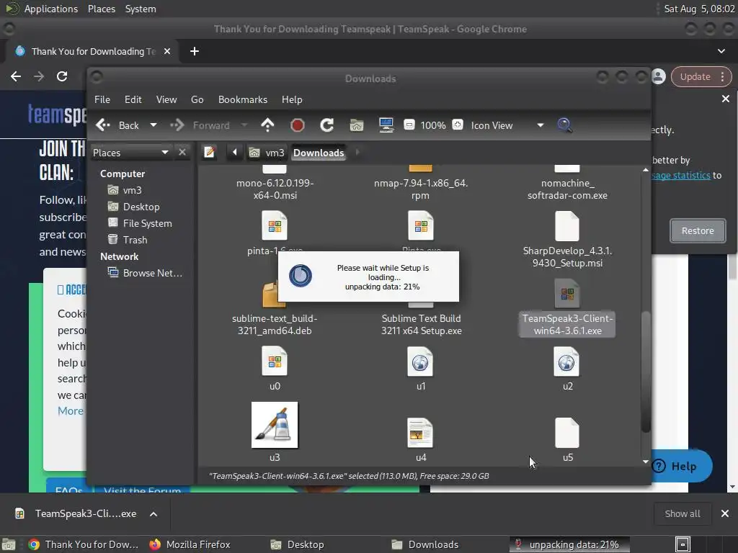Close the Chrome downloads shelf
This screenshot has width=738, height=553.
point(725,513)
